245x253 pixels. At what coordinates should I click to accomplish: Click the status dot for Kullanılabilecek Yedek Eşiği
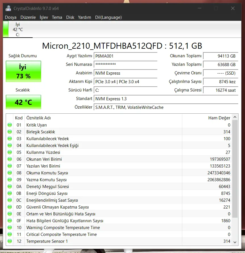tap(10, 145)
